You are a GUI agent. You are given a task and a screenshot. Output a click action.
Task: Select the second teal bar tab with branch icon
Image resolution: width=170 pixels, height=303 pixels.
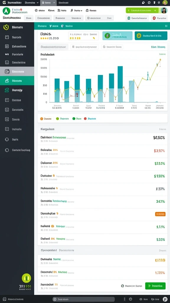[54, 26]
